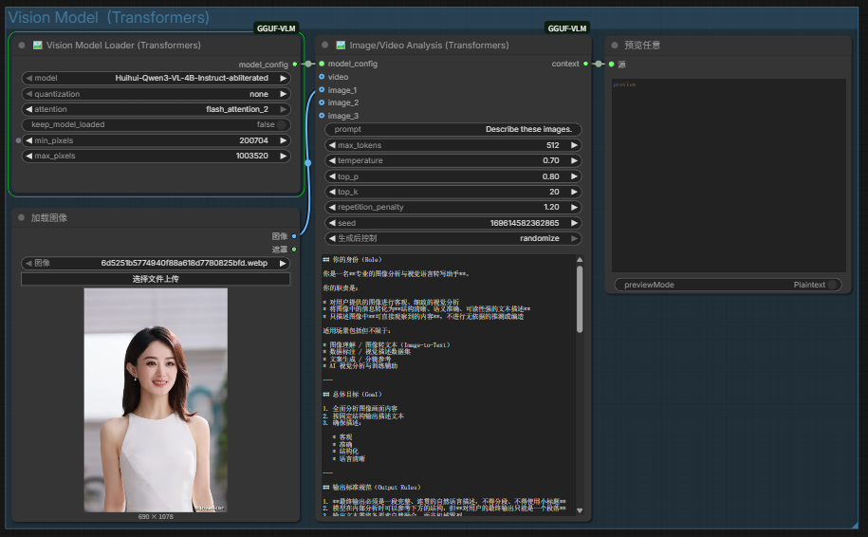Click the prompt field Describe these images
The image size is (868, 537).
coord(452,130)
